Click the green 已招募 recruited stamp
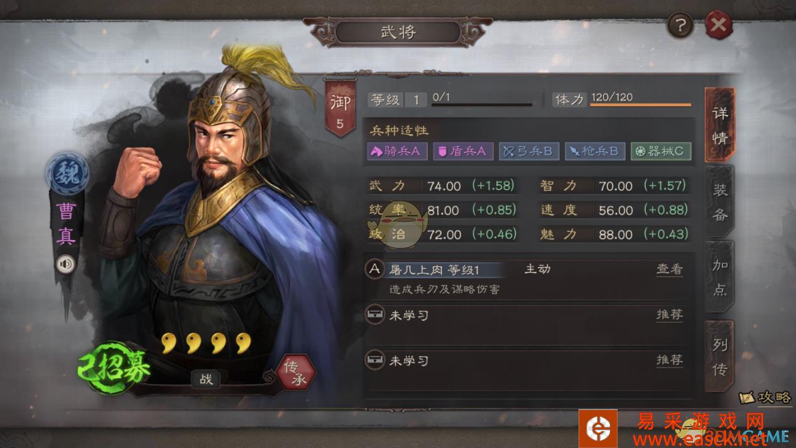 (112, 368)
